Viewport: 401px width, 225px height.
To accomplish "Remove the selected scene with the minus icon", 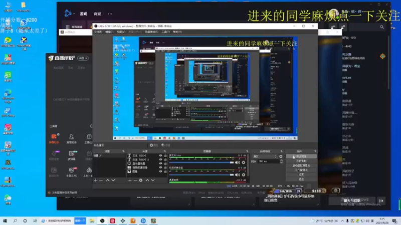I will (101, 180).
